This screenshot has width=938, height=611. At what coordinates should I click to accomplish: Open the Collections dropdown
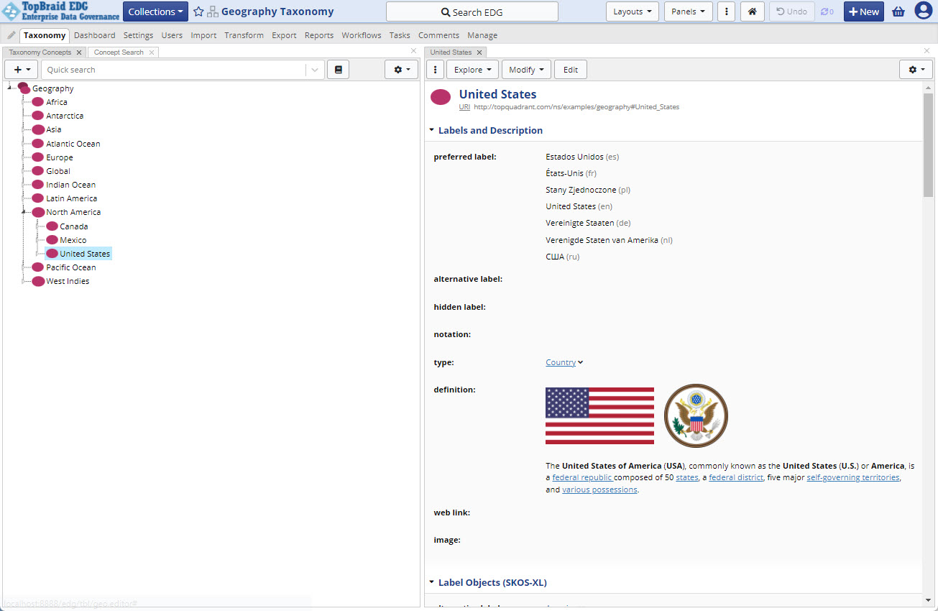pyautogui.click(x=155, y=12)
